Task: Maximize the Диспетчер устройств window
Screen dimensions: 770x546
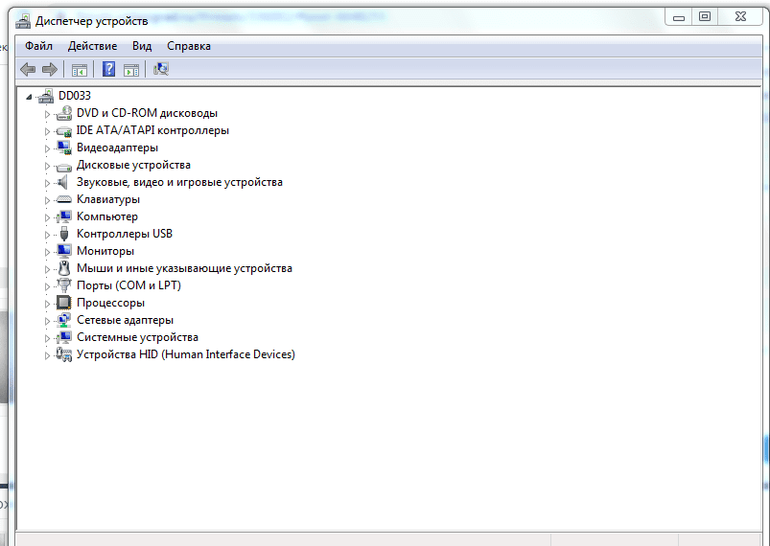Action: pyautogui.click(x=705, y=17)
